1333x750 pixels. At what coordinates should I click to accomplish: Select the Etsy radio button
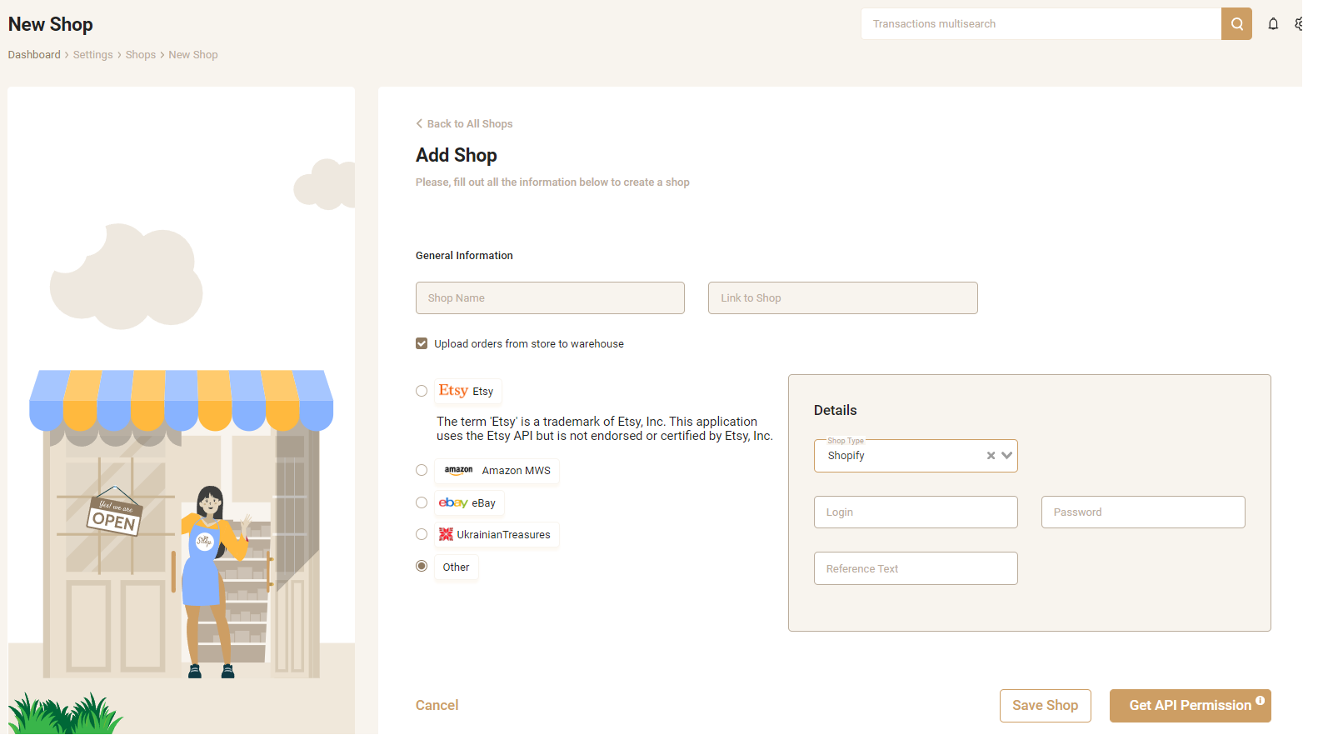click(422, 391)
